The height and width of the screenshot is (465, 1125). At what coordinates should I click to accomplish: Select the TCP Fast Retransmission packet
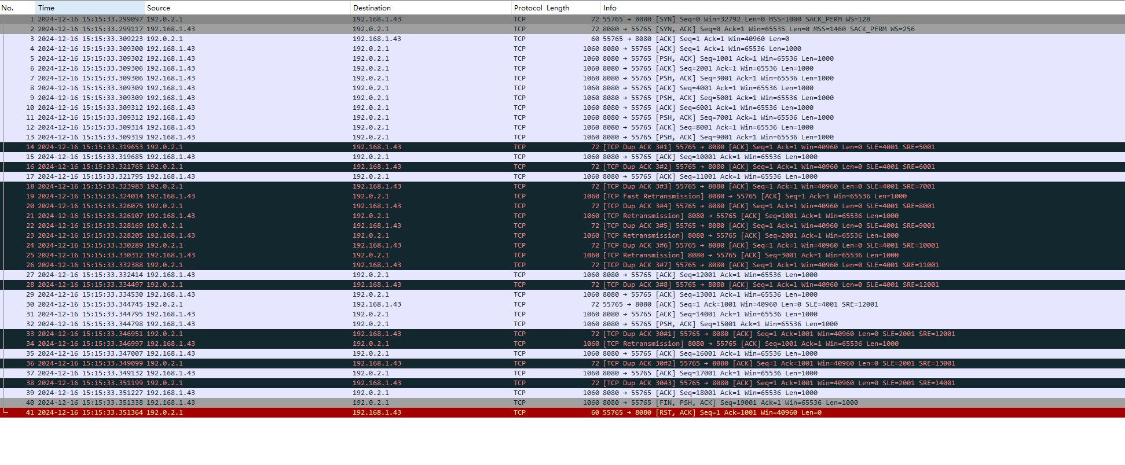click(x=562, y=196)
